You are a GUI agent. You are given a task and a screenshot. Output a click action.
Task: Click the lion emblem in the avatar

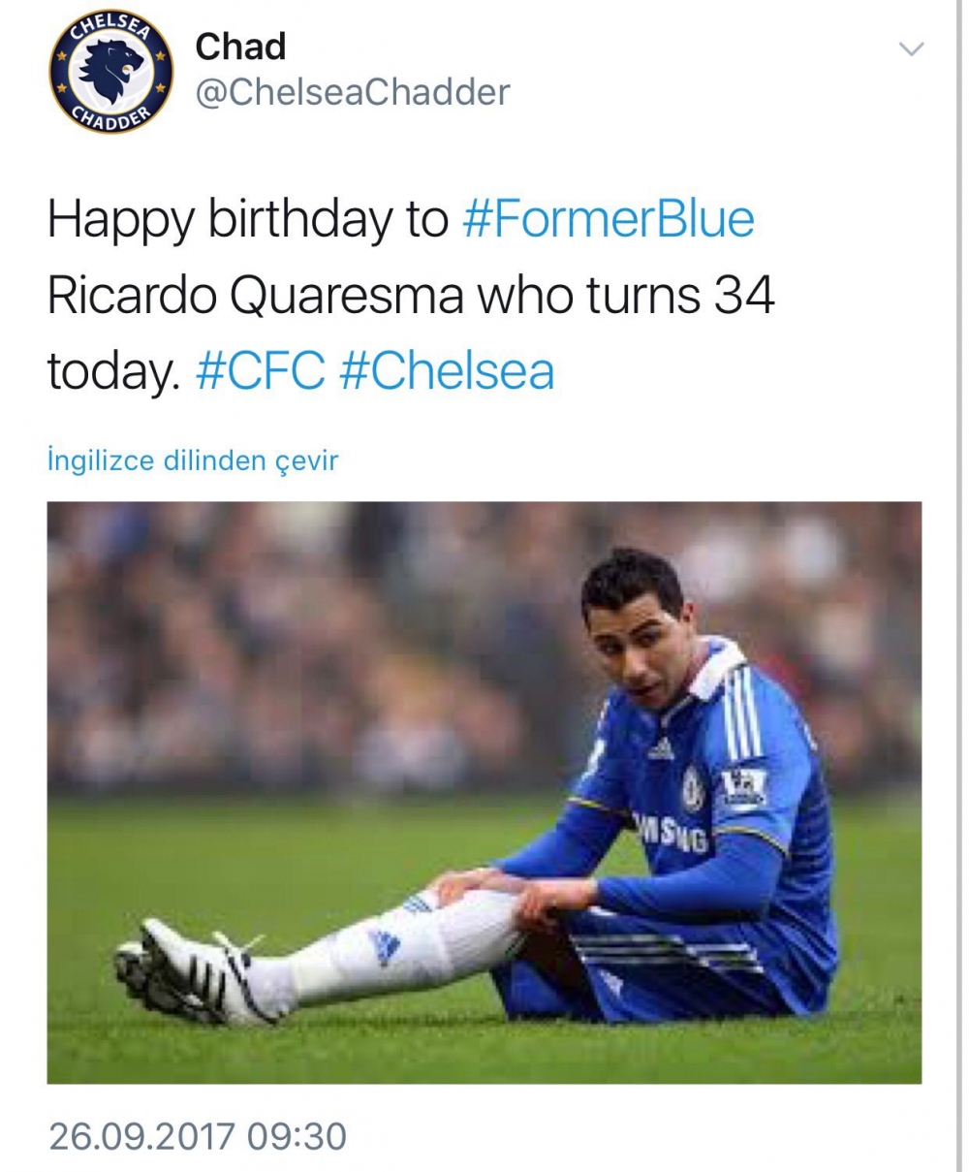(109, 70)
